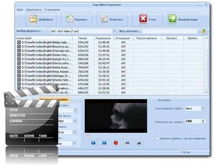Click the Исх. каталог path field

point(170,31)
